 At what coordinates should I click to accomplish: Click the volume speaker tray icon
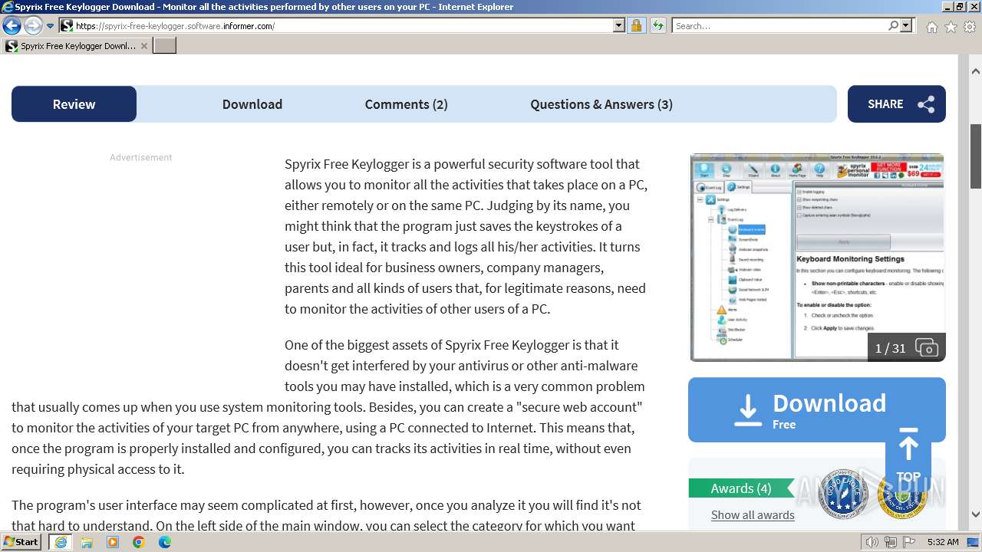(872, 542)
